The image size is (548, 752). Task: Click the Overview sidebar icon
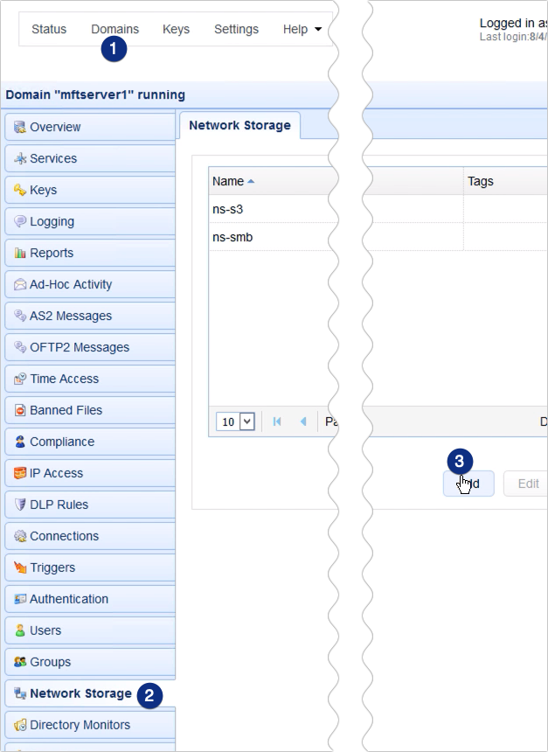pos(19,128)
